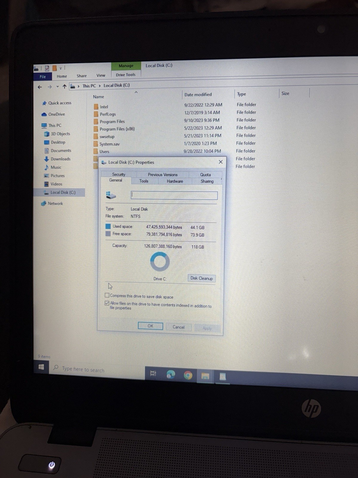This screenshot has height=478, width=358.
Task: Click This PC in address breadcrumb
Action: (x=89, y=86)
